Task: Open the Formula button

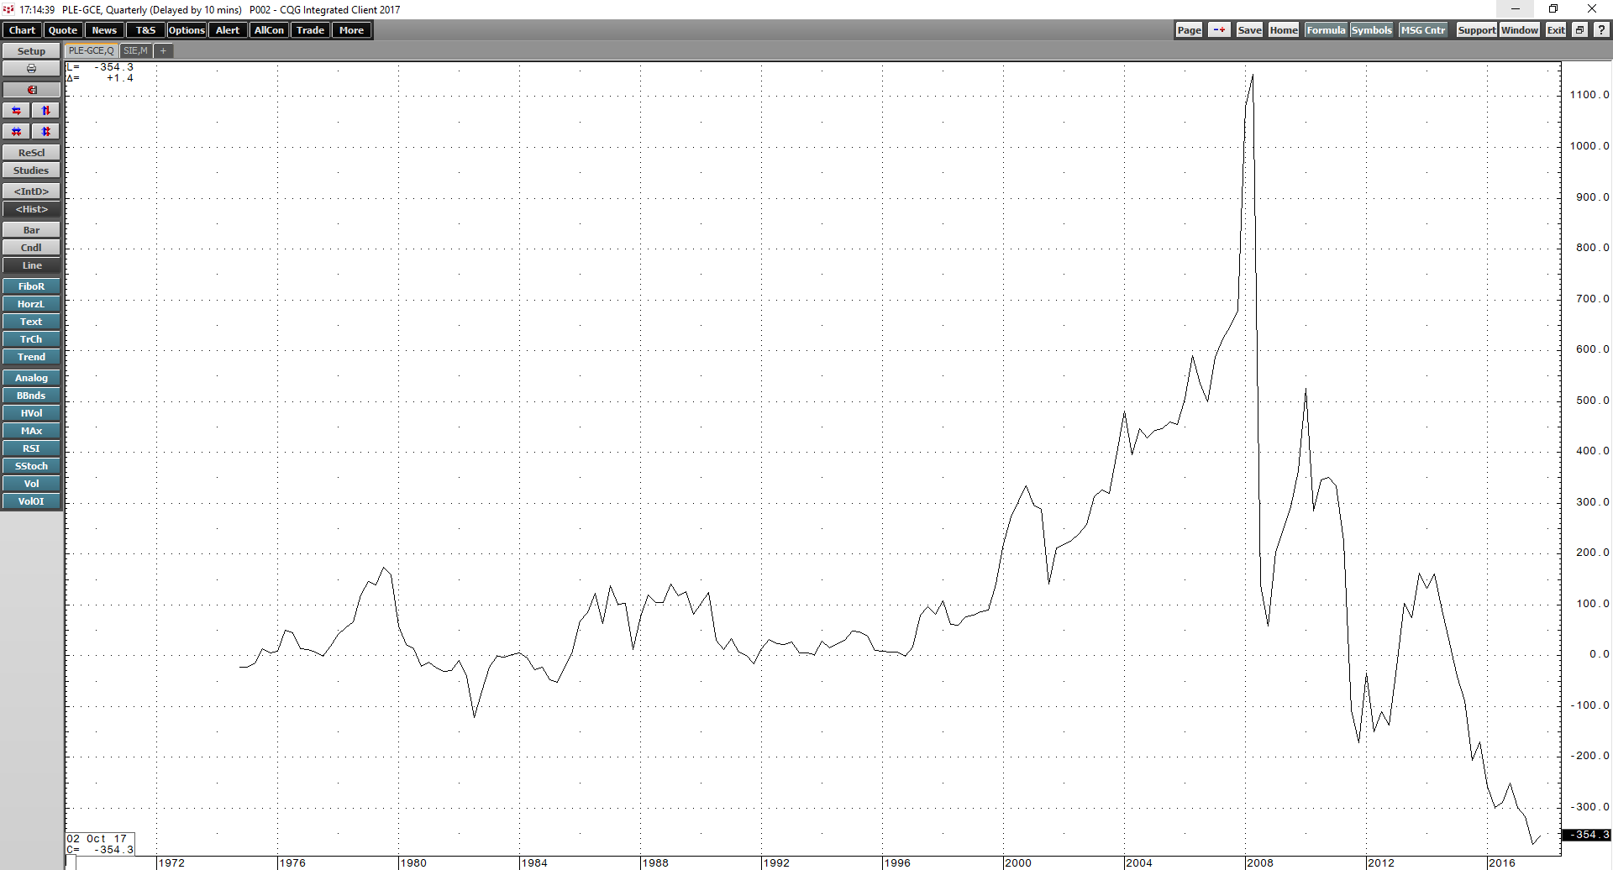Action: (x=1326, y=30)
